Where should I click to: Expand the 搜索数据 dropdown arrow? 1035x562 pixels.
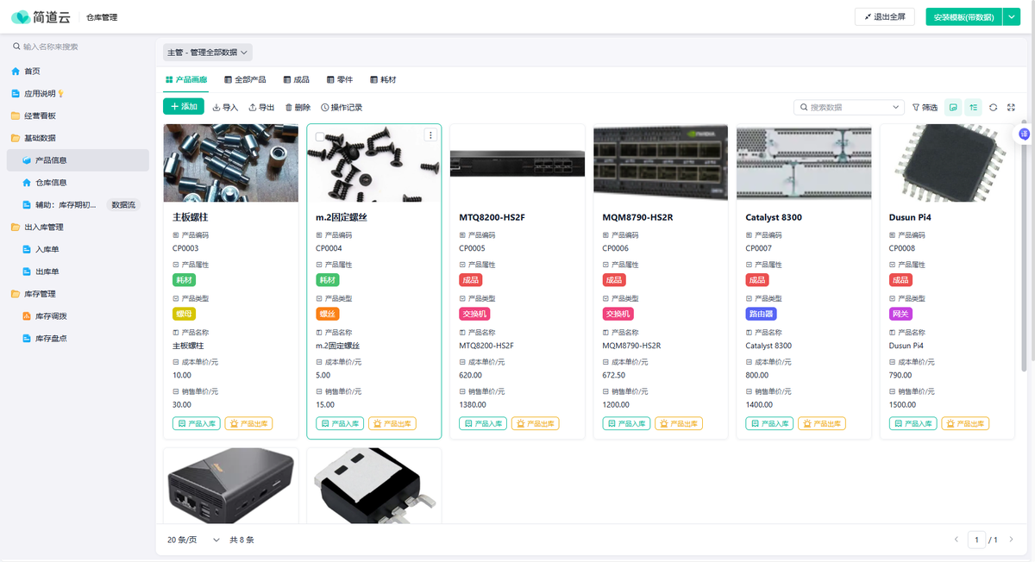pos(895,108)
